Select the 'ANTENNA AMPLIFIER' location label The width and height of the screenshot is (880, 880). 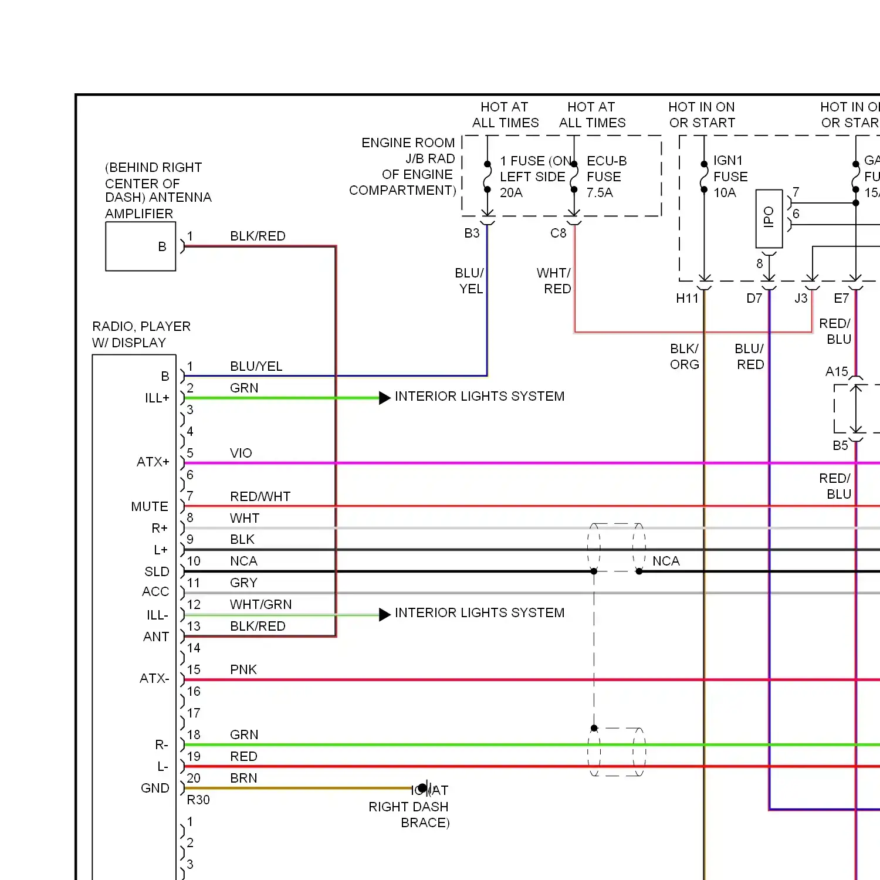click(158, 191)
